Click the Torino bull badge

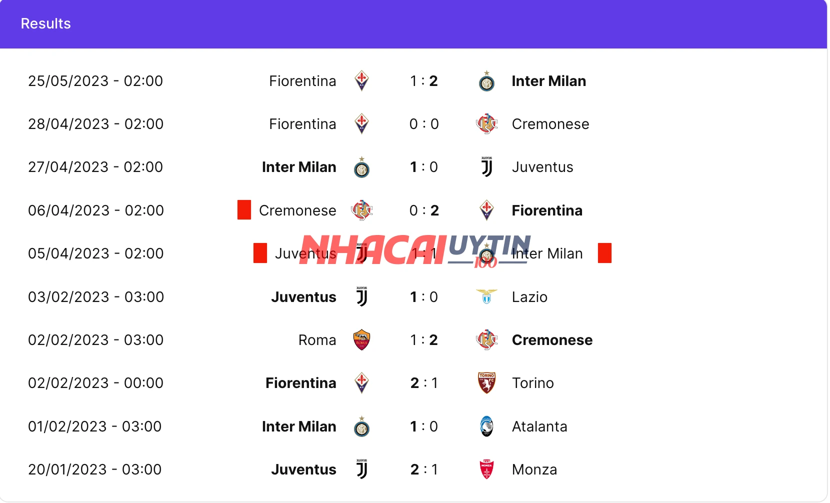tap(486, 383)
